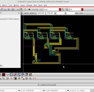Open the Floorplan menu
The image size is (94, 92).
point(29,5)
